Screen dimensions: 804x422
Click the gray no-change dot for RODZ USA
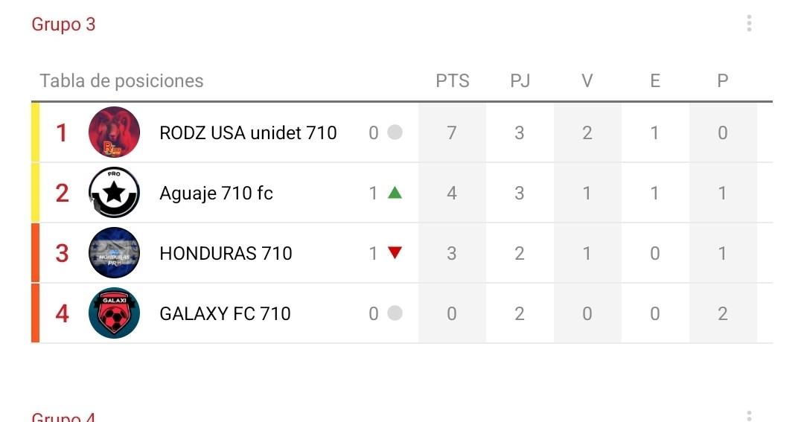[395, 132]
